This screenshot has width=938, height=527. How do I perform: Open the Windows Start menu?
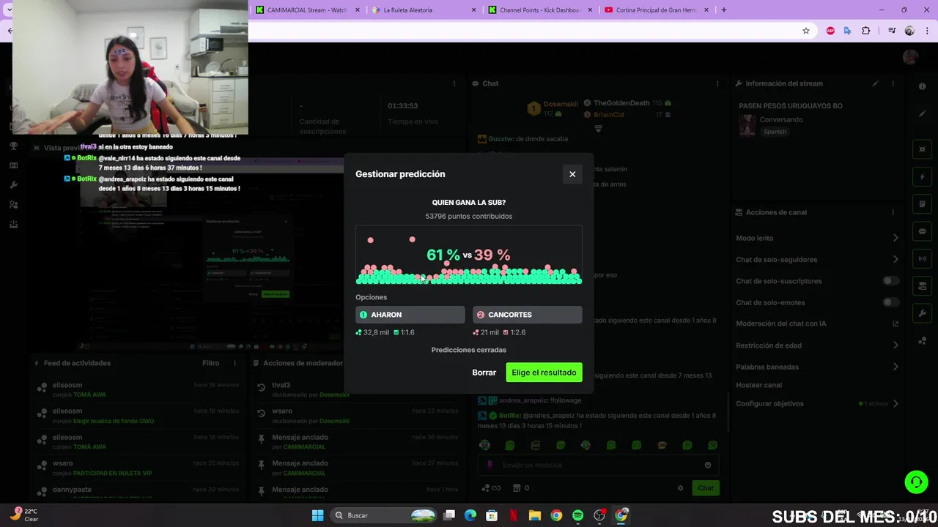click(317, 515)
